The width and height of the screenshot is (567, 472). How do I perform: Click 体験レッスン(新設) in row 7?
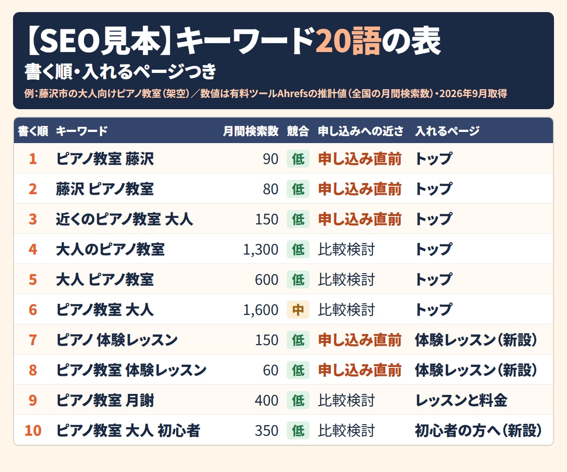[477, 340]
